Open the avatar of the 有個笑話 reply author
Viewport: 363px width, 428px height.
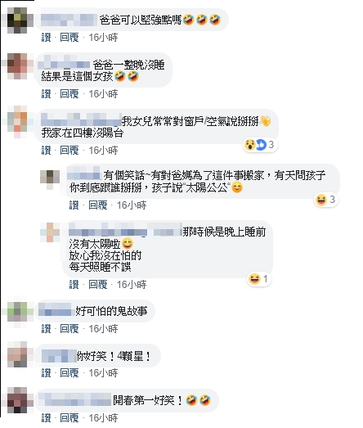tap(50, 179)
